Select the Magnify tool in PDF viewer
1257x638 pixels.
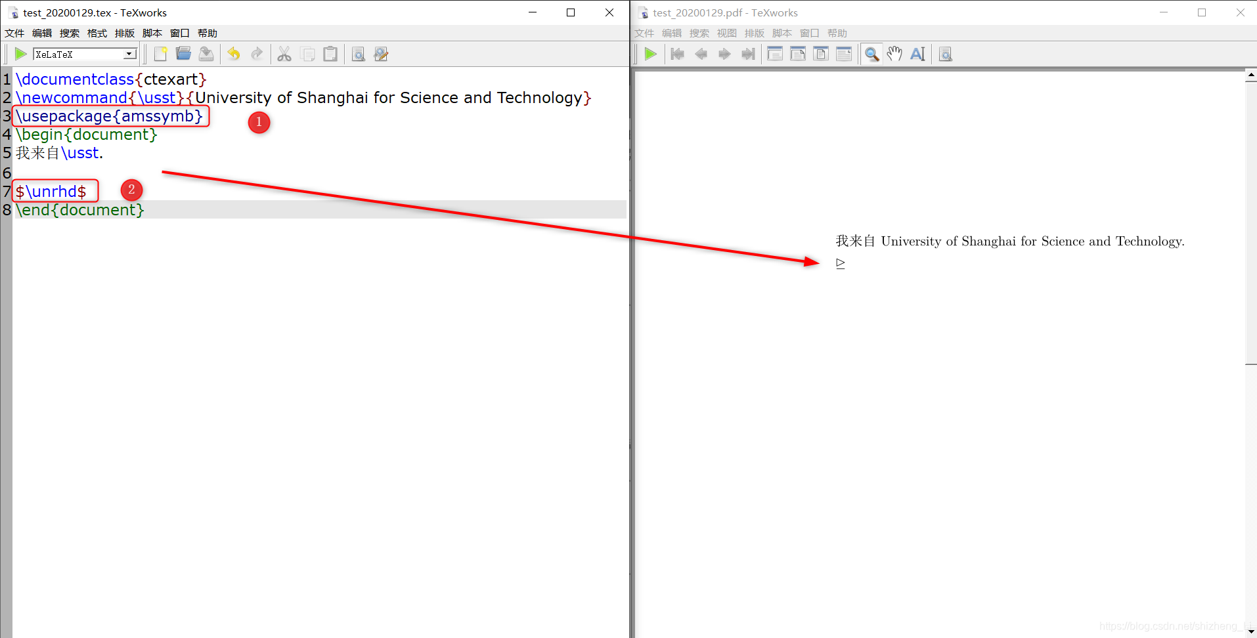[x=871, y=54]
